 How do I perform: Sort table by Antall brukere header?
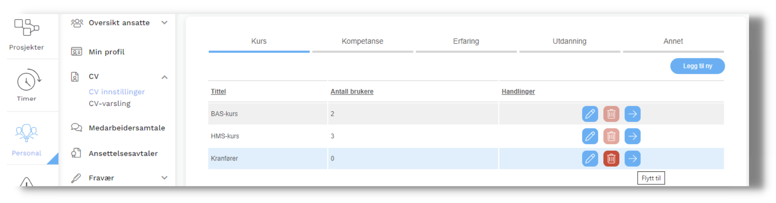pyautogui.click(x=352, y=92)
